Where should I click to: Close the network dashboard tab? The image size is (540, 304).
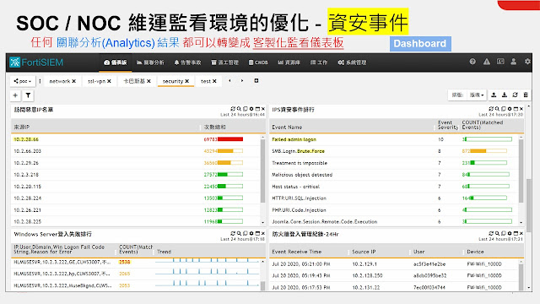tap(73, 81)
